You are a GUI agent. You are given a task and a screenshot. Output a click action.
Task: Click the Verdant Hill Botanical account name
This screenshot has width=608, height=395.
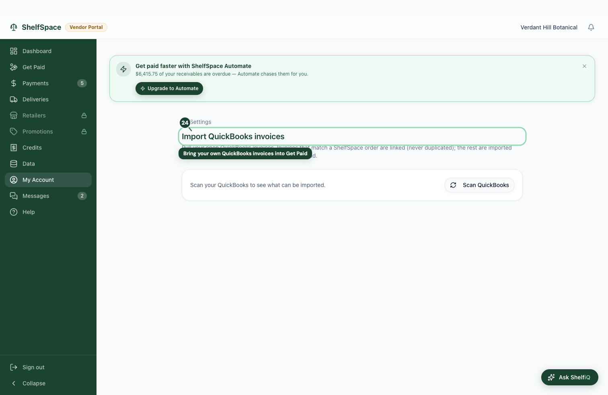pyautogui.click(x=549, y=27)
